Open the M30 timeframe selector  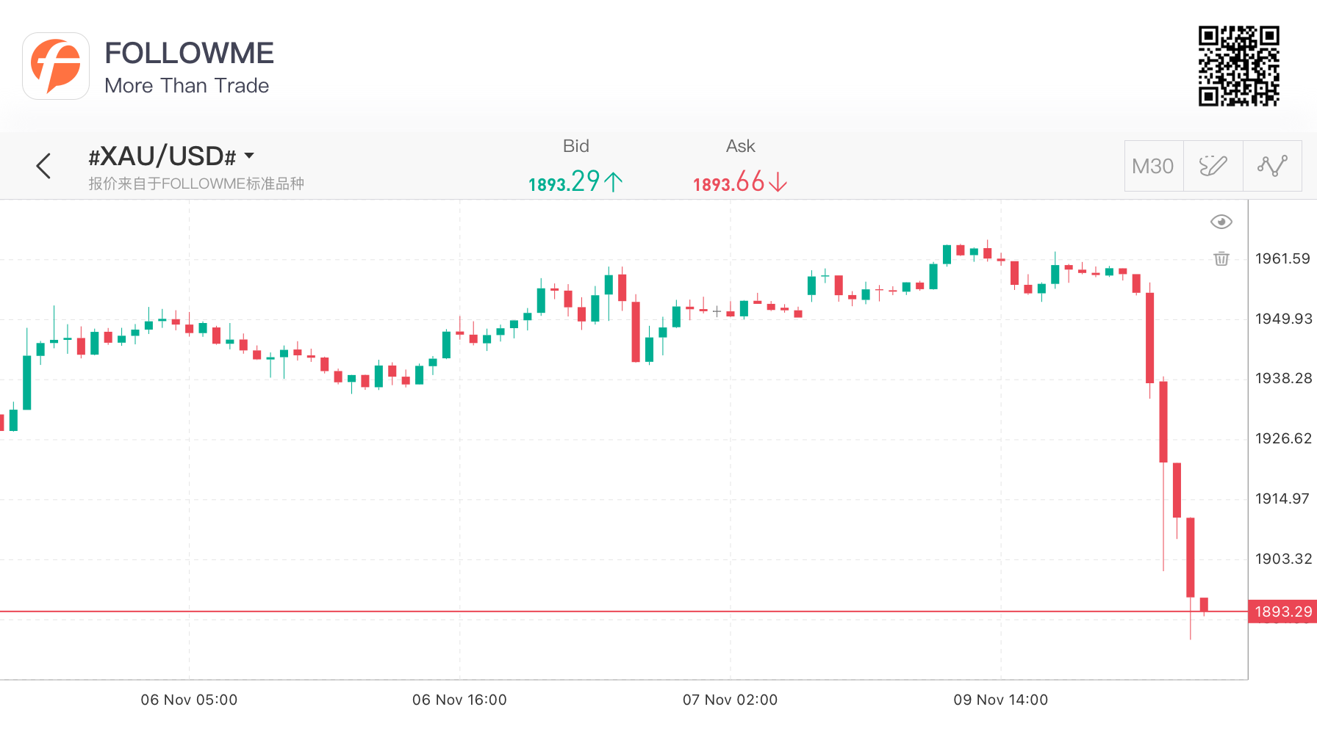pyautogui.click(x=1153, y=166)
